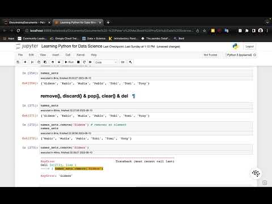Open the Apps bookmark
The height and width of the screenshot is (204, 272).
click(x=9, y=39)
